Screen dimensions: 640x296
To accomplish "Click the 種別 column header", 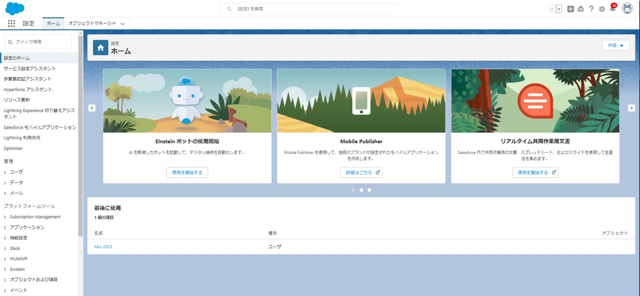I will pyautogui.click(x=273, y=233).
